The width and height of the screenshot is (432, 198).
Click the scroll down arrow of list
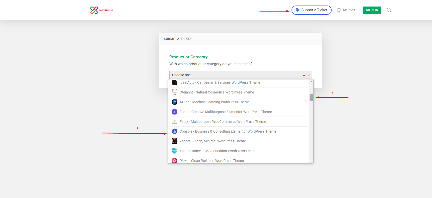[311, 161]
